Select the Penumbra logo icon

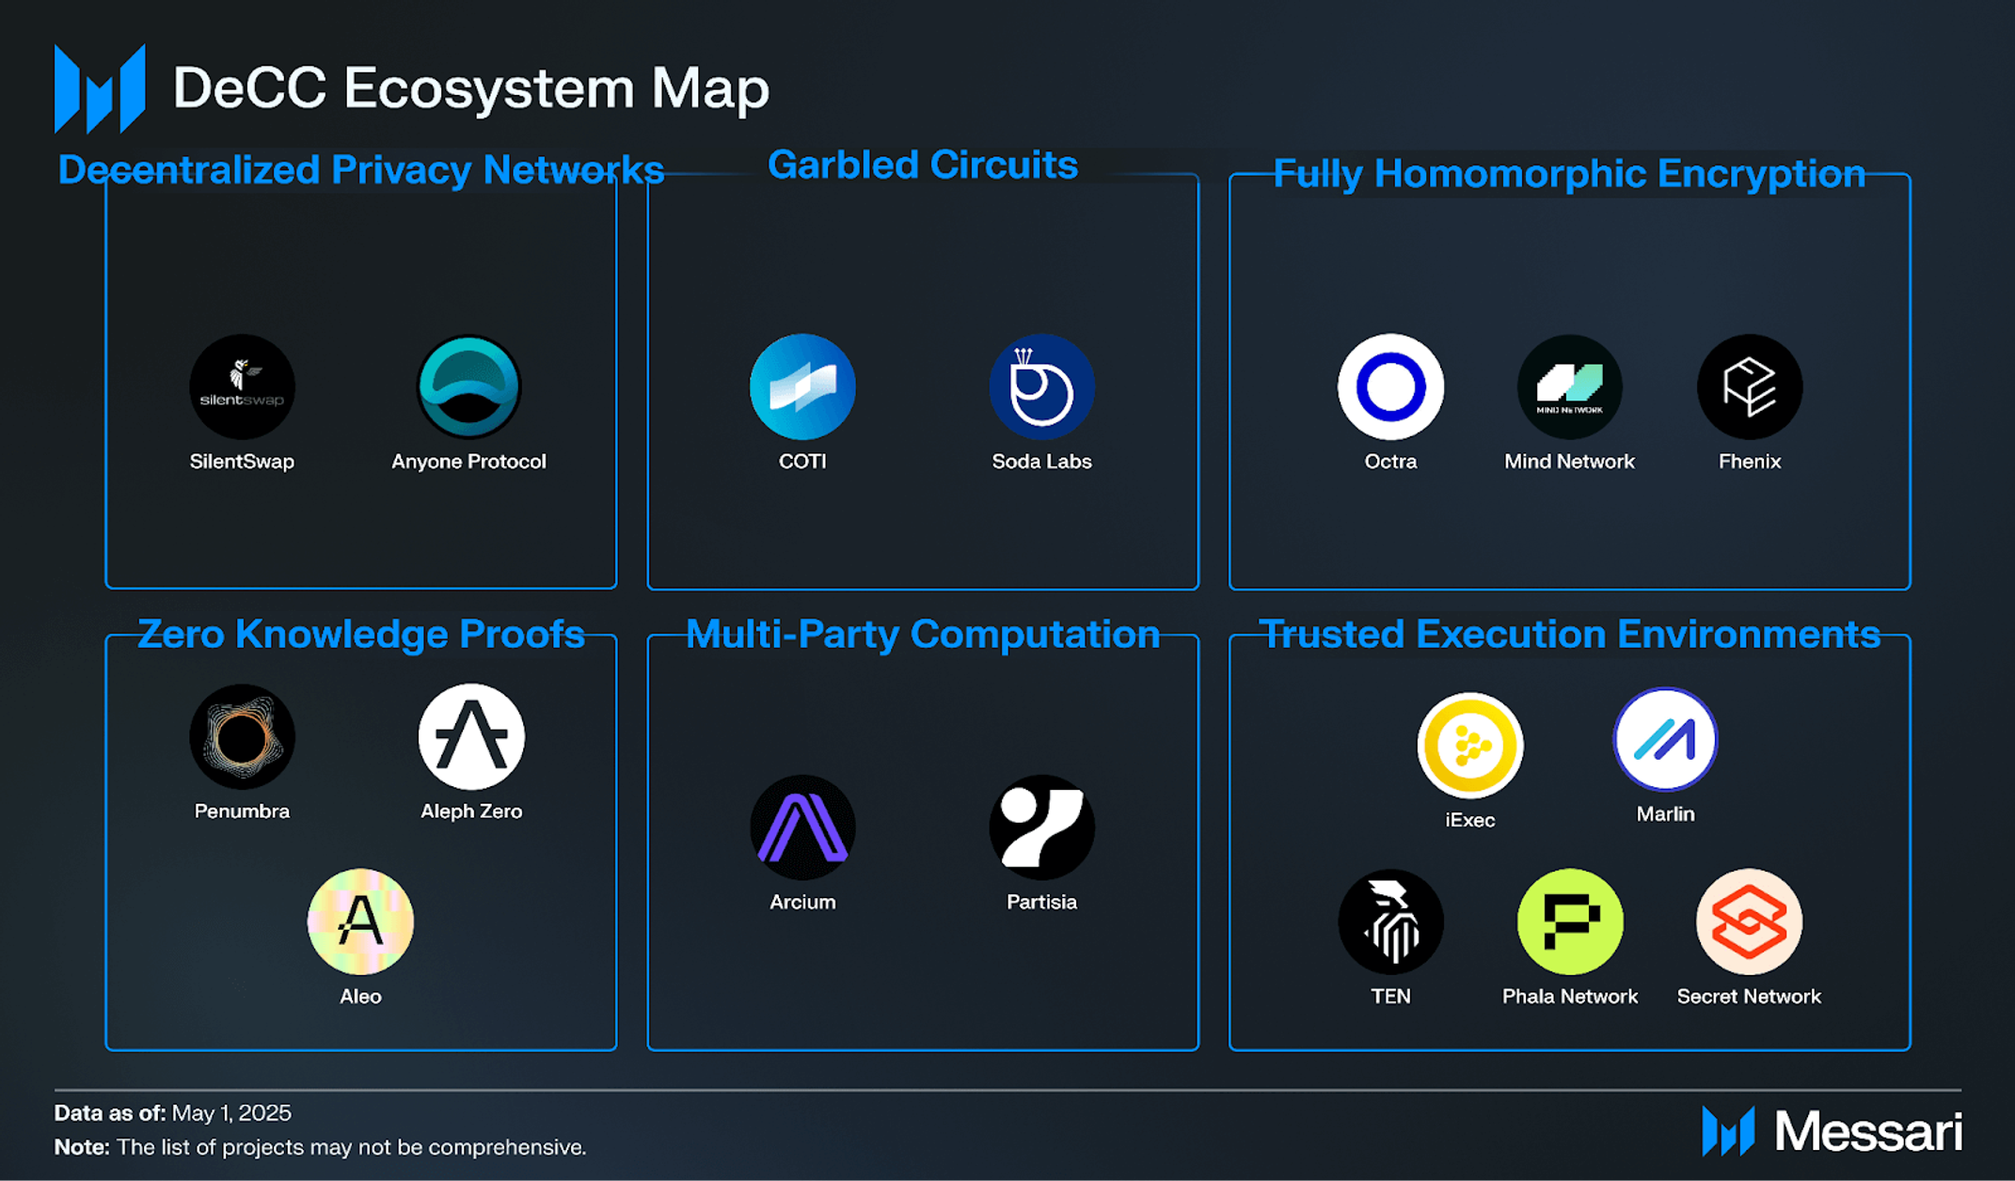coord(242,736)
